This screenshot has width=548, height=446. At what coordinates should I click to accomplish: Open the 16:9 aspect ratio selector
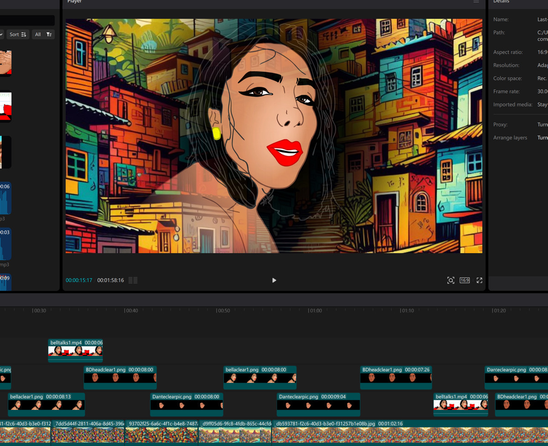click(464, 280)
